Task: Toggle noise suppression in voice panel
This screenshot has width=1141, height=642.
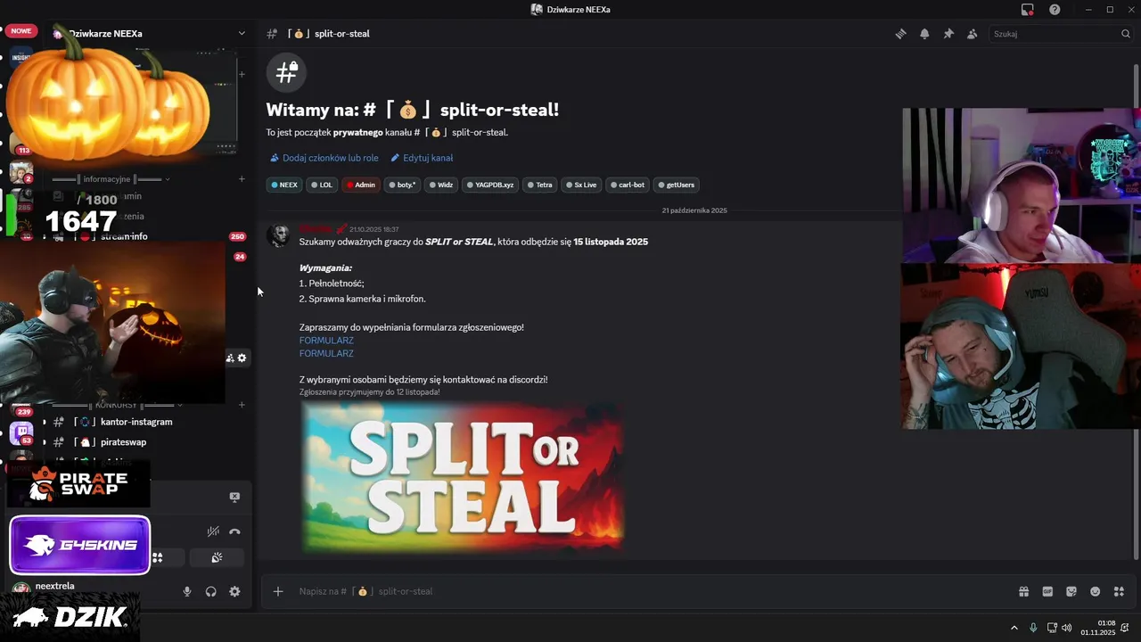Action: pyautogui.click(x=213, y=531)
